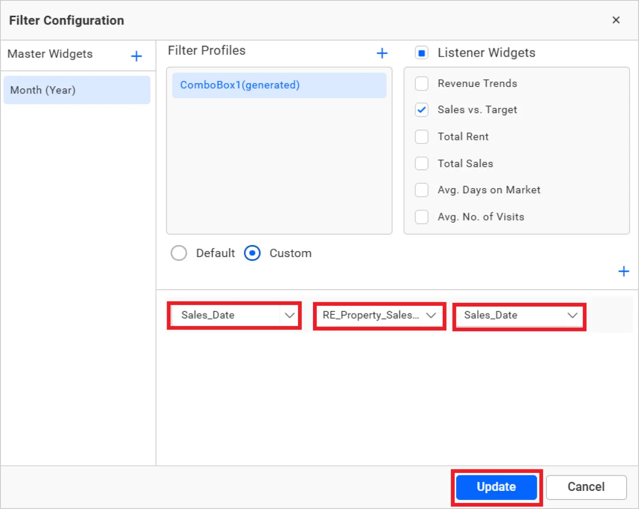639x509 pixels.
Task: Click the Filter Profiles heading
Action: (x=207, y=50)
